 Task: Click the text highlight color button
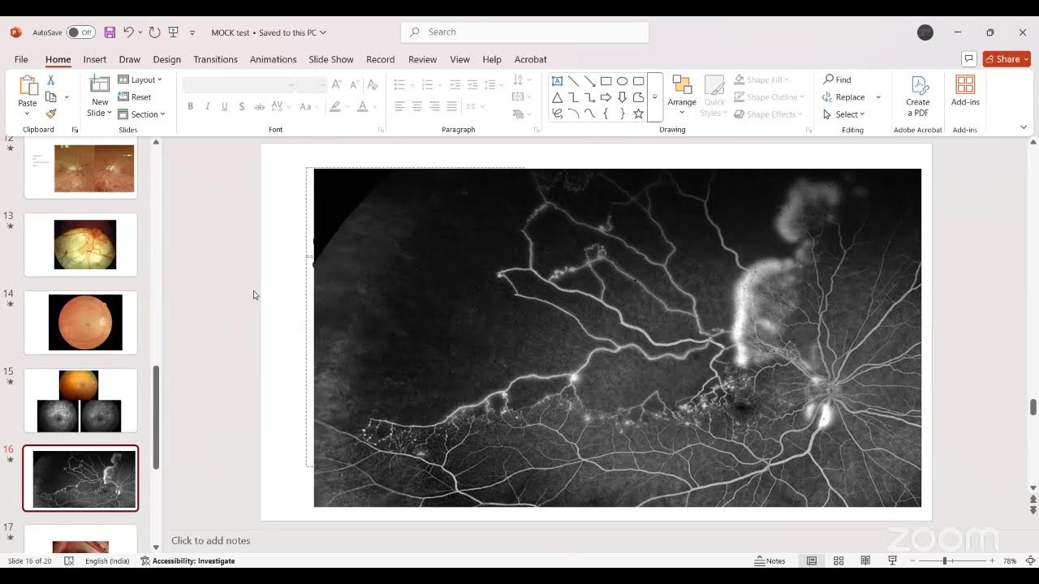click(334, 106)
